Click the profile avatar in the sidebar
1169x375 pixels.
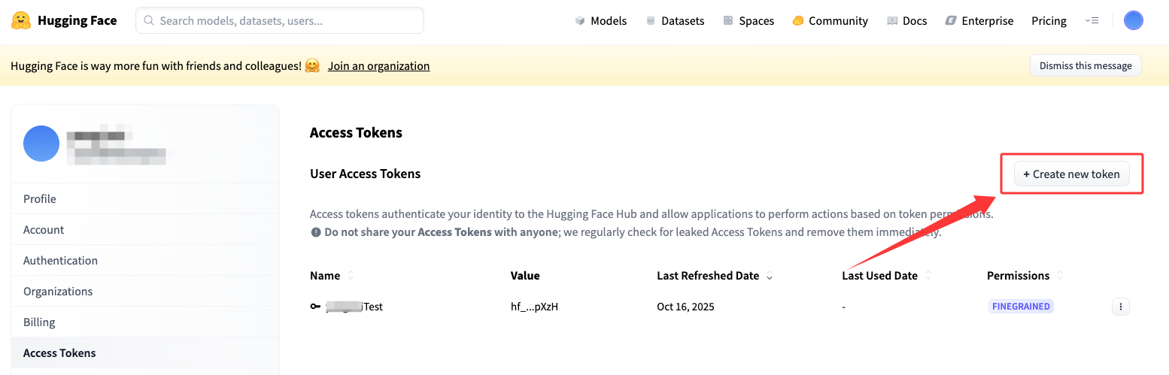pyautogui.click(x=41, y=144)
